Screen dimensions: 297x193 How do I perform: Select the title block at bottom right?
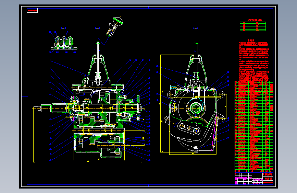pos(254,178)
